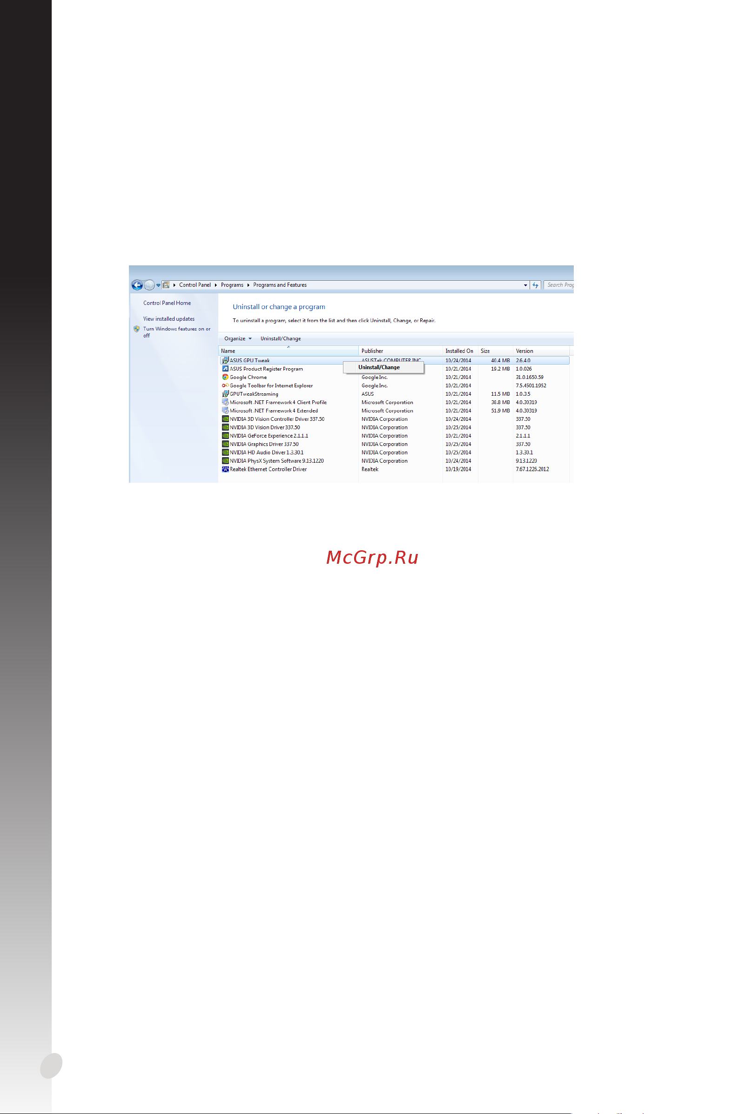Click version 7.5.4501.1952 cell

[x=531, y=385]
